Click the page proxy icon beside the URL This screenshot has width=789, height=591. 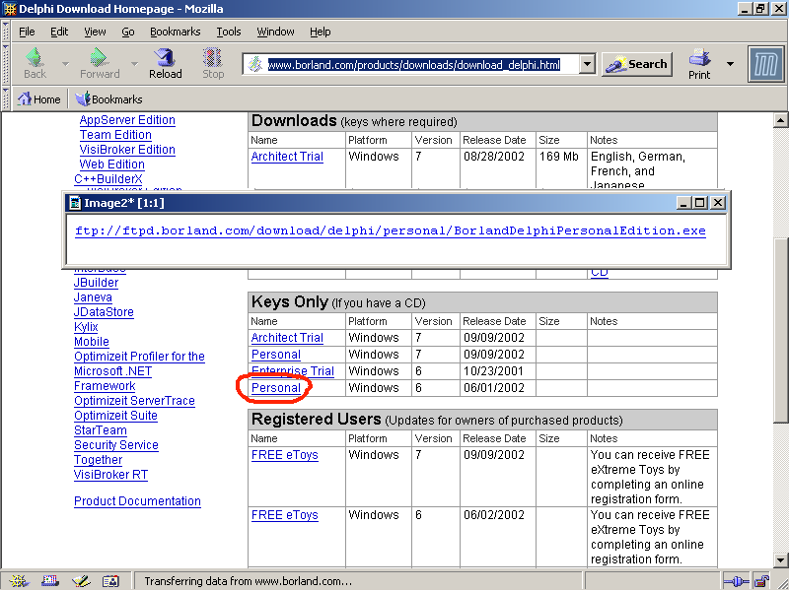point(255,64)
